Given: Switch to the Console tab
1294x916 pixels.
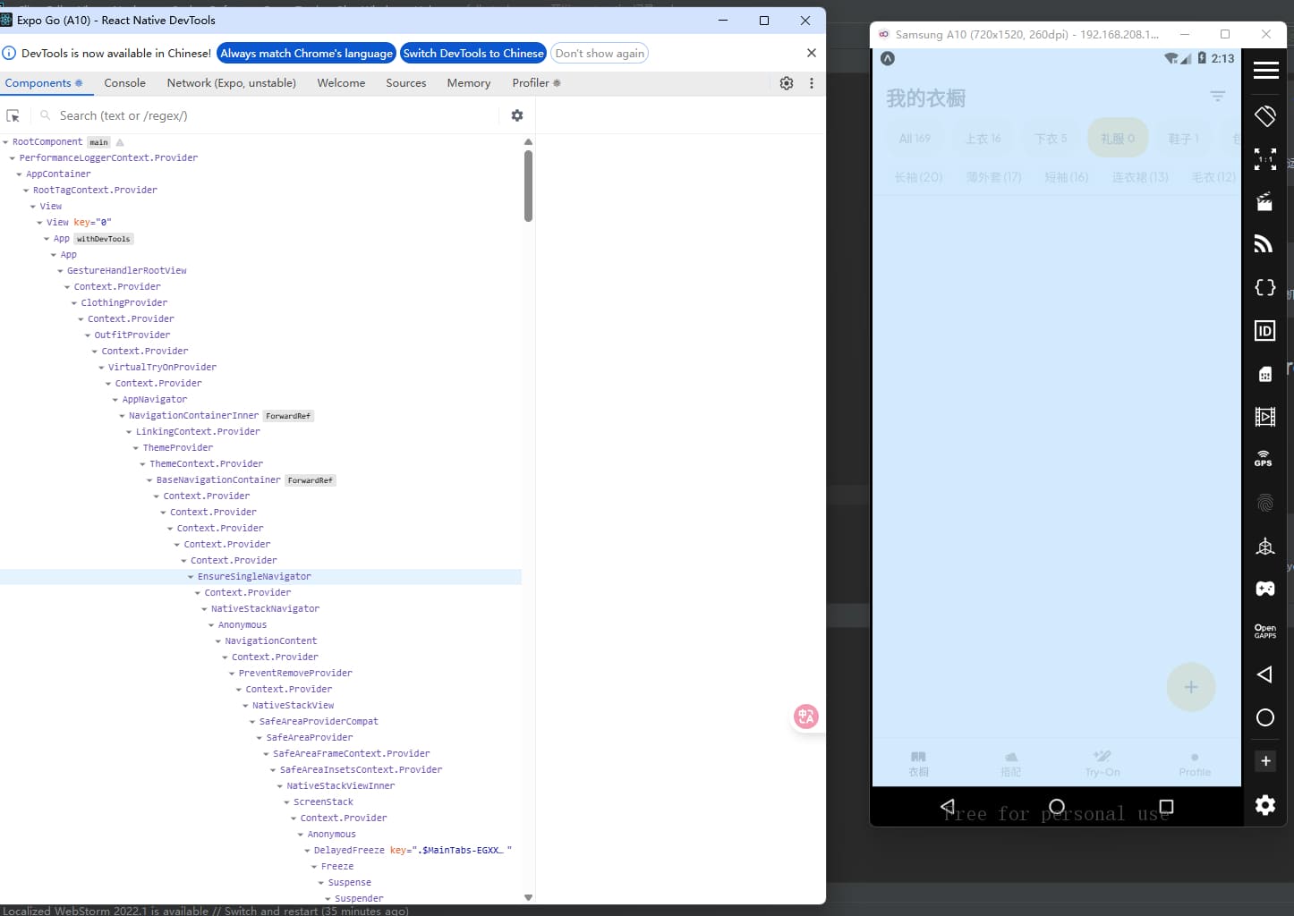Looking at the screenshot, I should (x=124, y=83).
